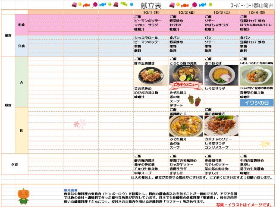Screen dimensions: 276x207
Task: Click the 和食 row label
Action: (22, 25)
